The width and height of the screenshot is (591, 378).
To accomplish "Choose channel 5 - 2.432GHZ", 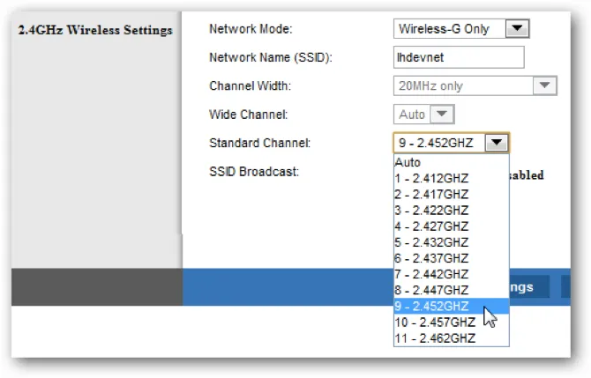I will pyautogui.click(x=432, y=242).
